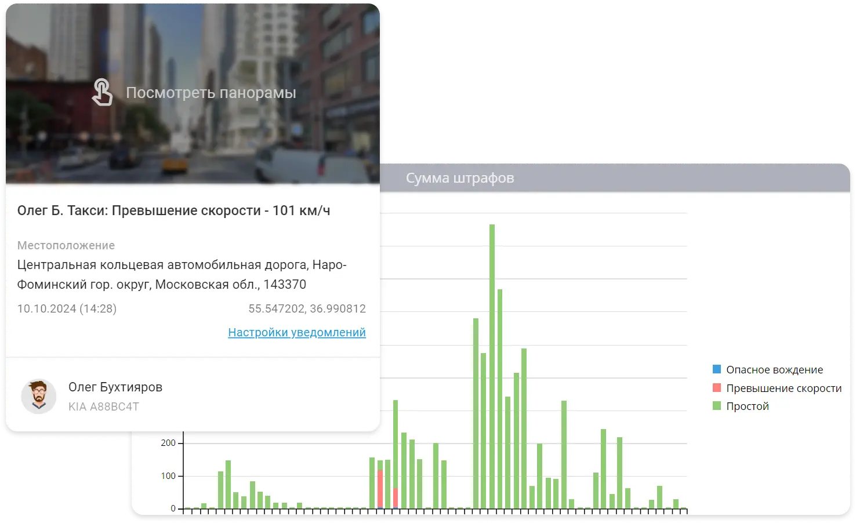856x523 pixels.
Task: Click Олег Бухтияров's driver avatar
Action: point(39,397)
